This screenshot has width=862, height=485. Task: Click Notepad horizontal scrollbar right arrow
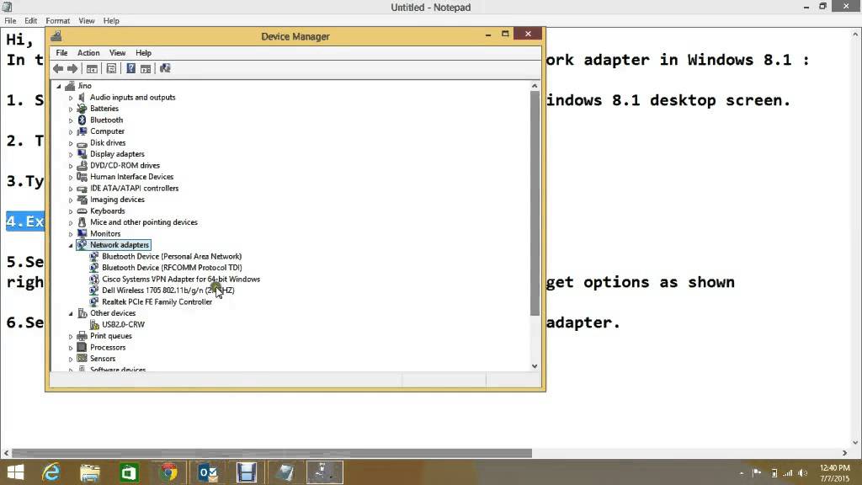click(844, 453)
